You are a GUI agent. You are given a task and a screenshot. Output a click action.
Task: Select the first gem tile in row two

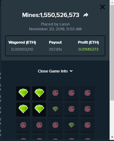pyautogui.click(x=23, y=109)
